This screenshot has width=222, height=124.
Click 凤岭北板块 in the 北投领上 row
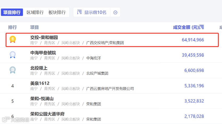[71, 74]
